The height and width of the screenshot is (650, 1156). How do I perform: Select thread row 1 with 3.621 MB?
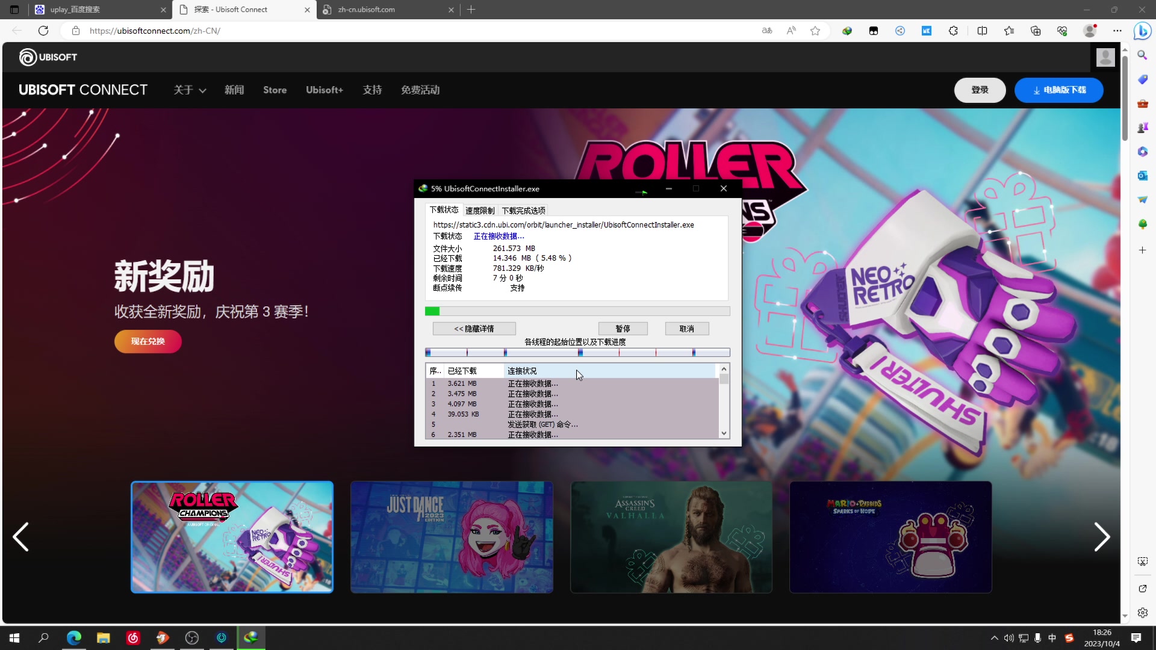click(x=572, y=383)
